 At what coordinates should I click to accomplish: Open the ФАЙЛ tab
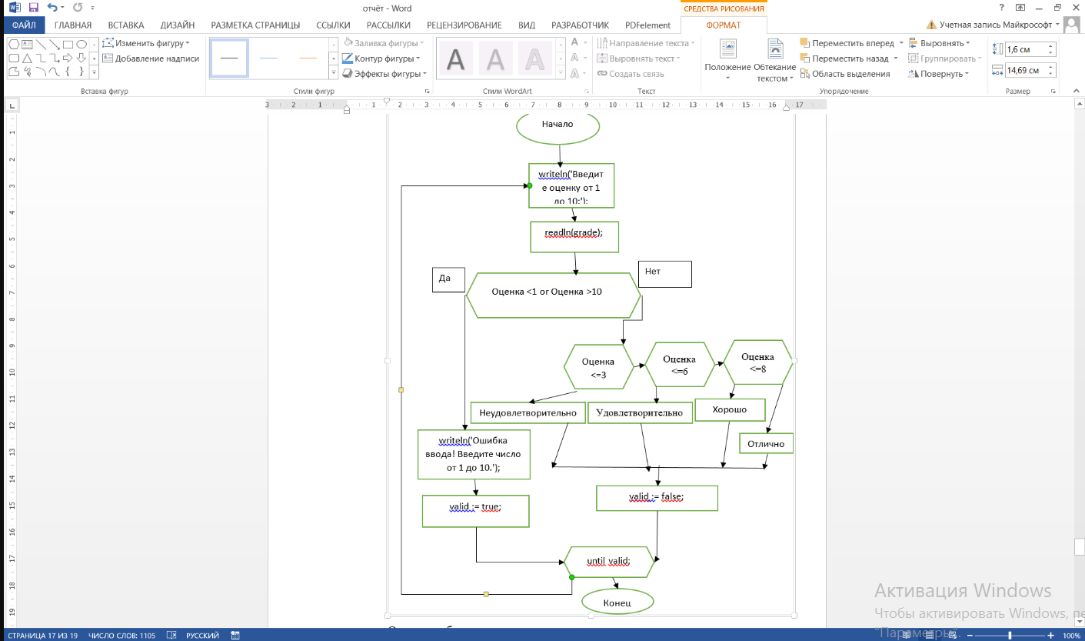(x=24, y=25)
